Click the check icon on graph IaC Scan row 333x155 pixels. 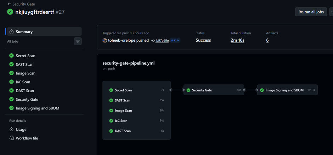coord(111,121)
